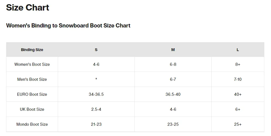This screenshot has height=136, width=271.
Task: Click the 6-8 women's boot size cell
Action: (x=173, y=64)
